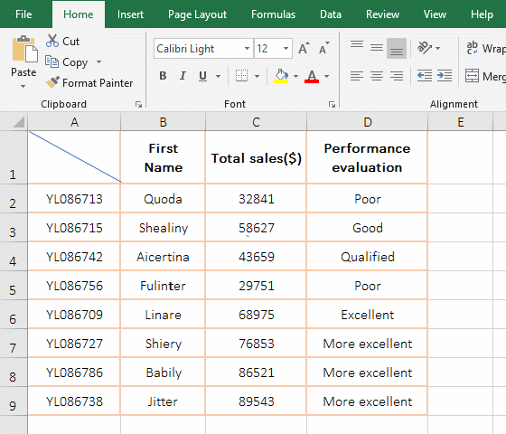Align text right in the cell
The width and height of the screenshot is (506, 434).
[x=397, y=76]
